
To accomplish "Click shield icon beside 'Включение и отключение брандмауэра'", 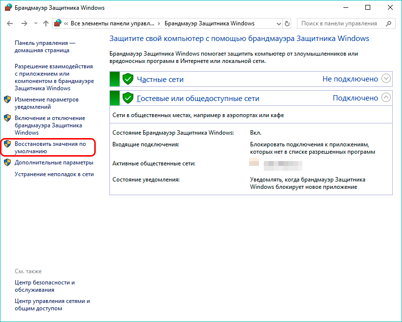I will click(x=7, y=118).
